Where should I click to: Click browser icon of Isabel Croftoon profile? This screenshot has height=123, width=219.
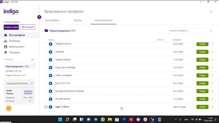tap(50, 60)
